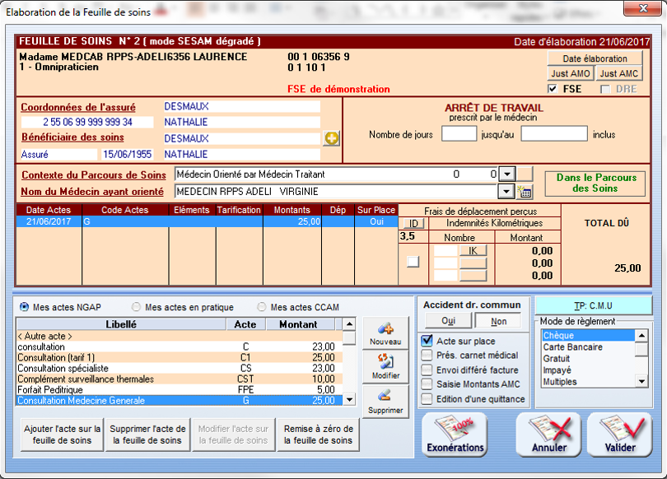The height and width of the screenshot is (479, 667).
Task: Tick the checkbox under the ID button
Action: point(413,262)
